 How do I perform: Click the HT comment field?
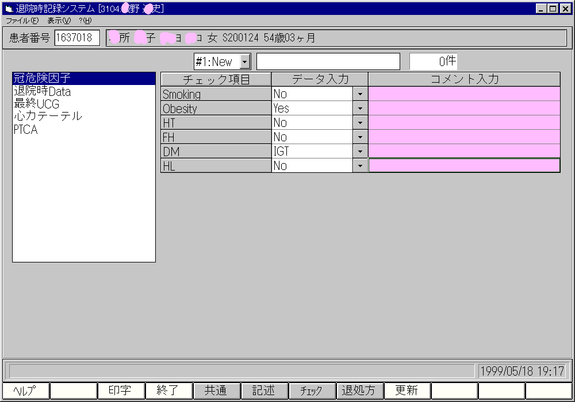[464, 123]
